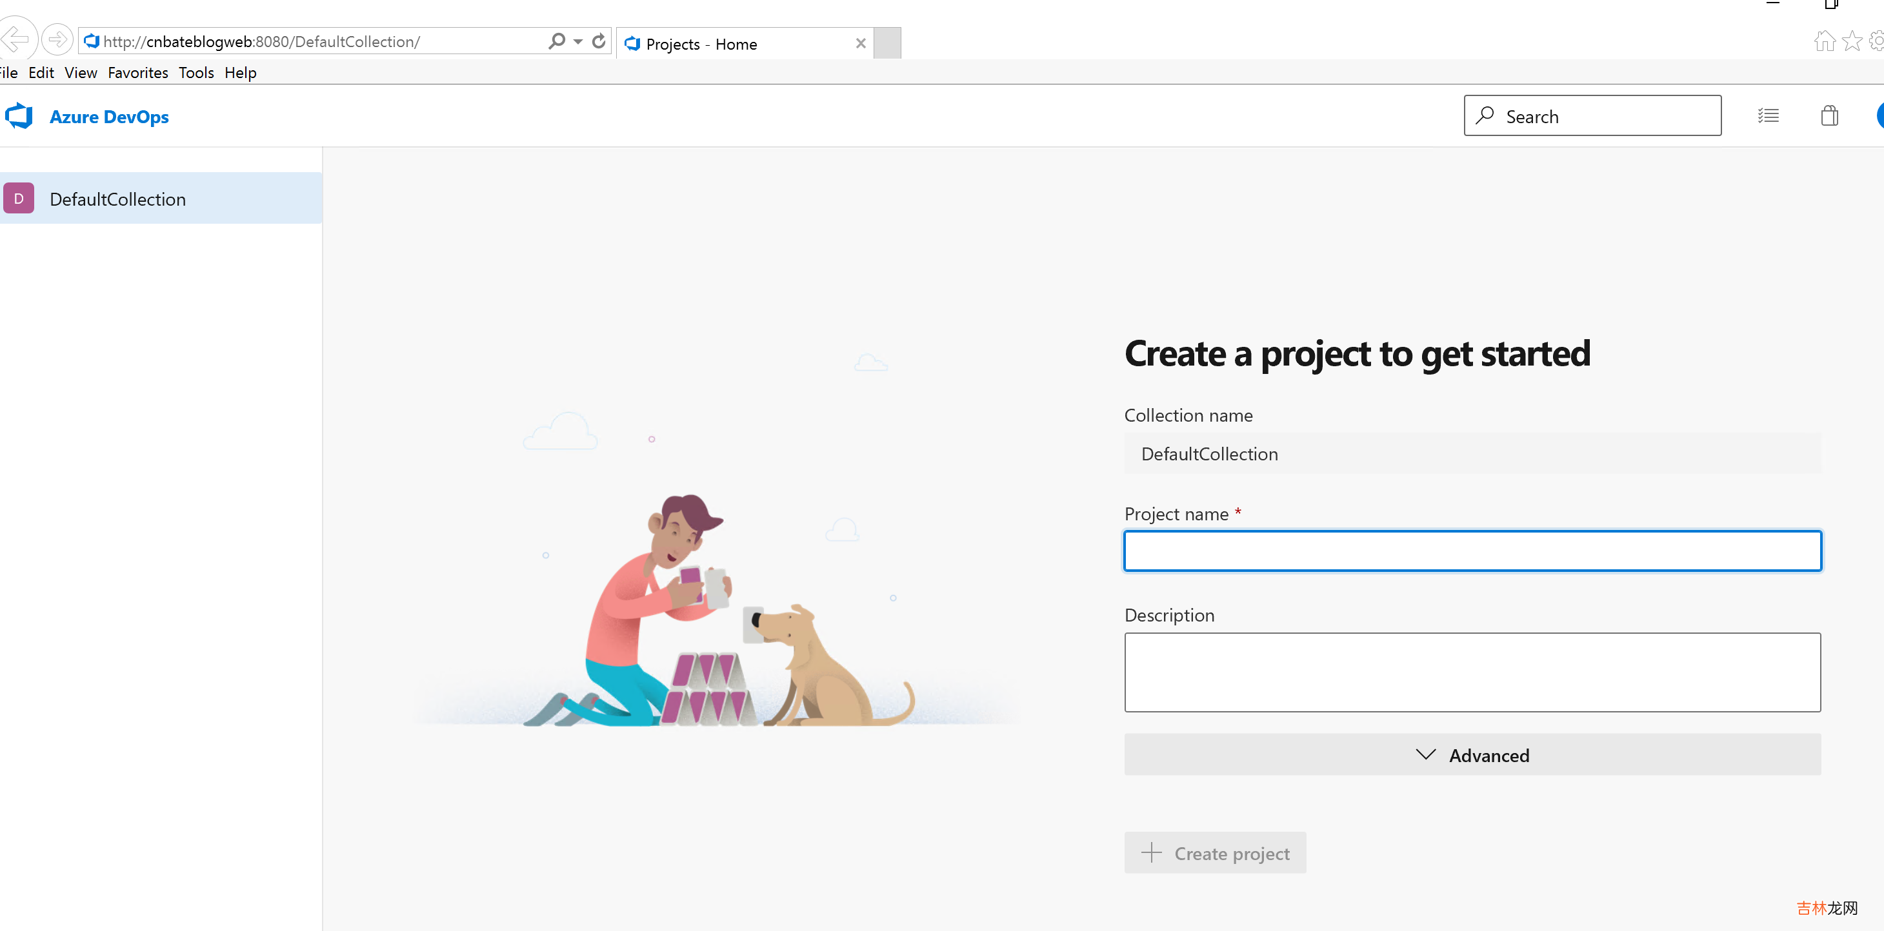Image resolution: width=1884 pixels, height=931 pixels.
Task: Focus the Project name input field
Action: 1472,551
